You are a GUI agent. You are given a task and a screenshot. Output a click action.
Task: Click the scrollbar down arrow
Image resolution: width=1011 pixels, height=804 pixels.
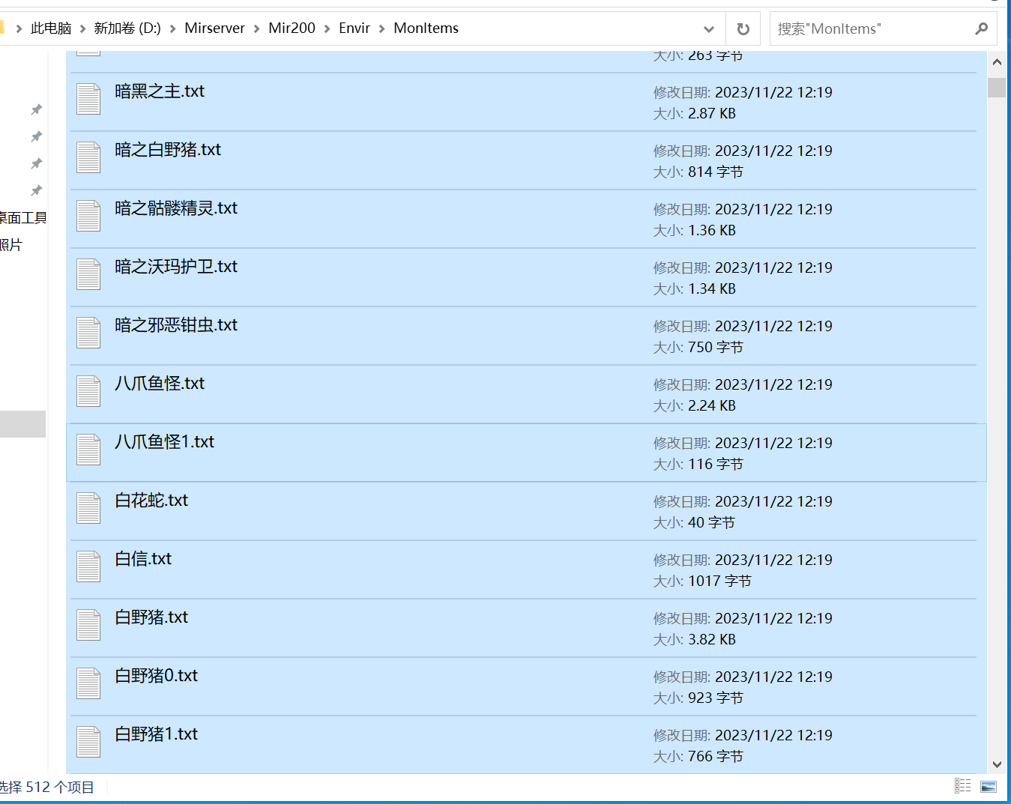click(997, 764)
